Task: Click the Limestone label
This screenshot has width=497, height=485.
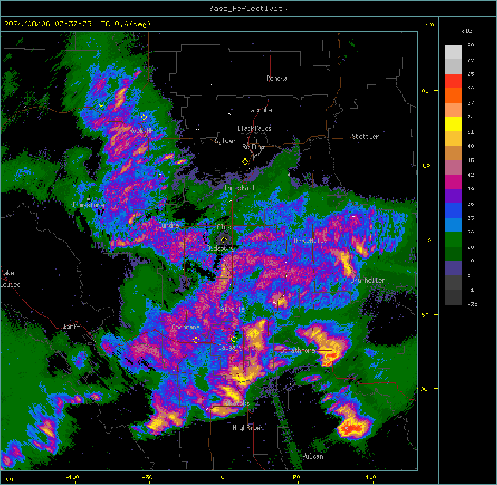Action: tap(88, 205)
